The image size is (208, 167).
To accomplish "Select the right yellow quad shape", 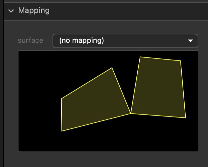I will [159, 87].
